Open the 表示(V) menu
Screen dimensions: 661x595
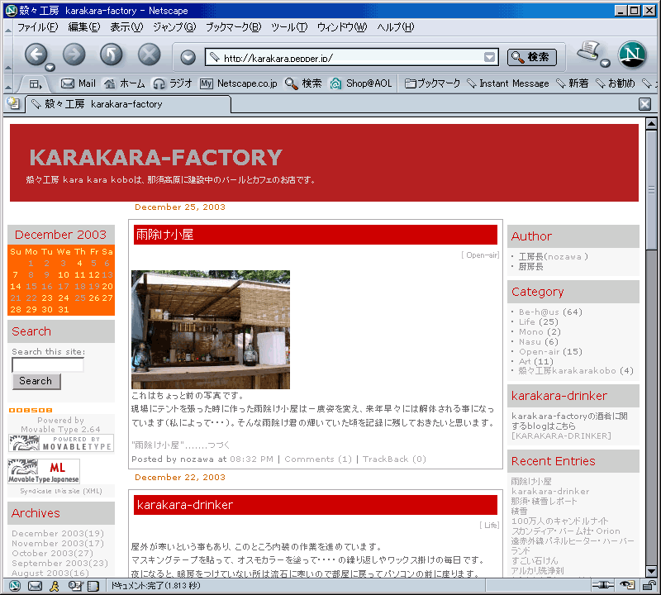(x=126, y=27)
